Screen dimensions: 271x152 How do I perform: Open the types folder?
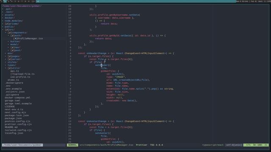click(11, 65)
